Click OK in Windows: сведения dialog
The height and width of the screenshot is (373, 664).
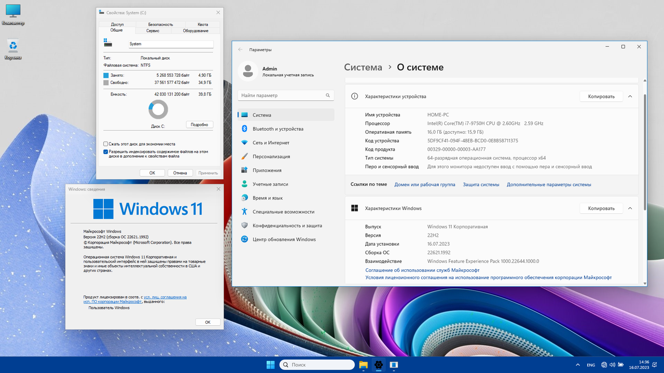pos(208,322)
